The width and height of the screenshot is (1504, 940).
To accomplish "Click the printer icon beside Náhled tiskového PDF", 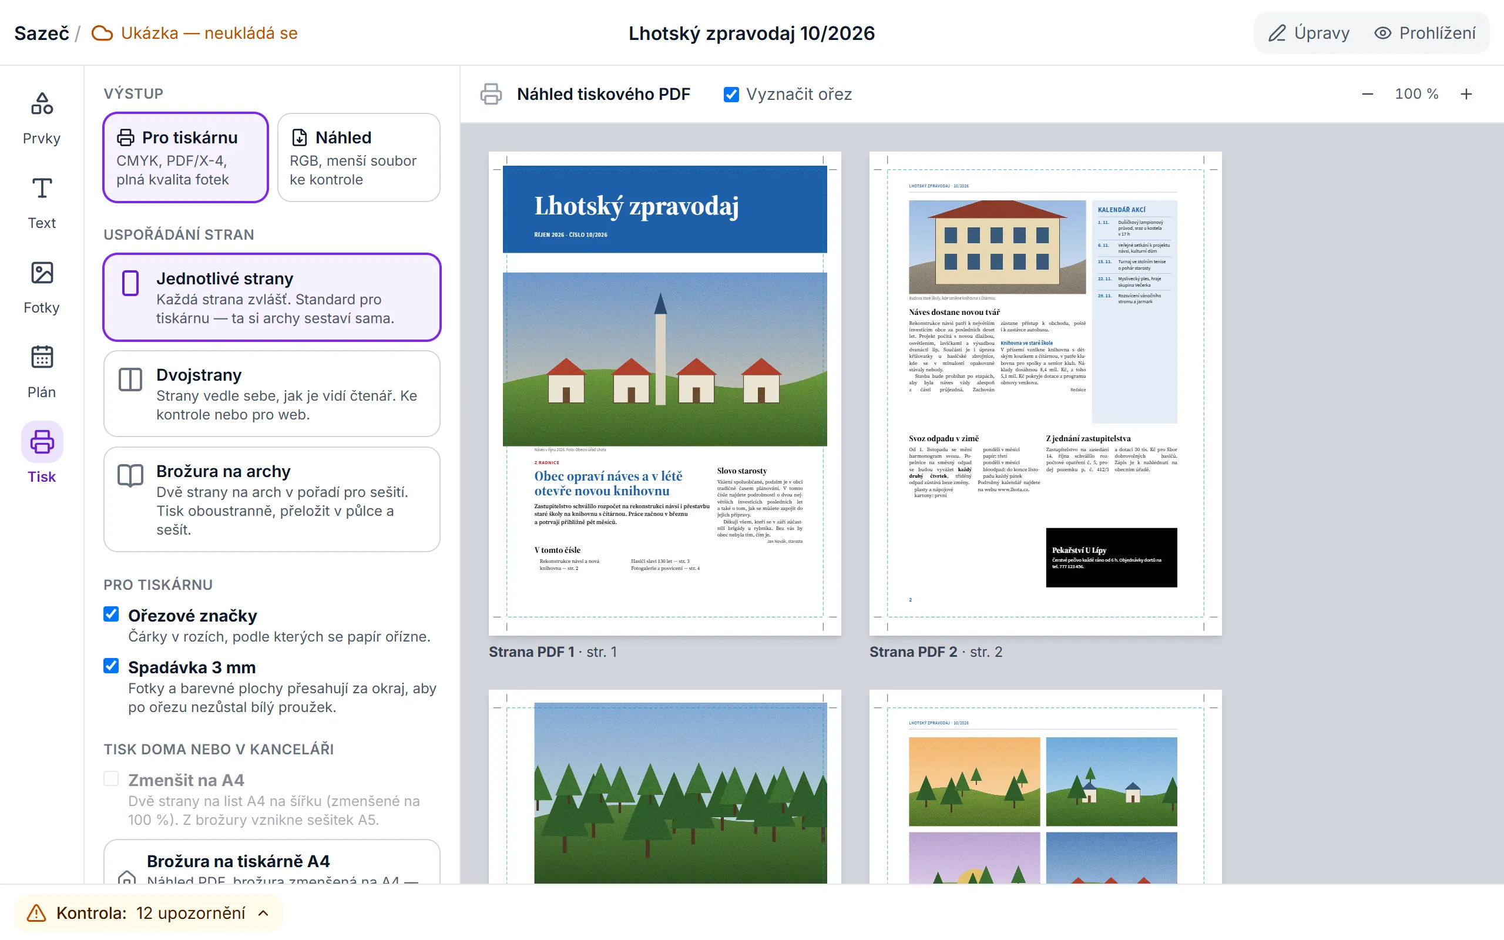I will tap(491, 94).
